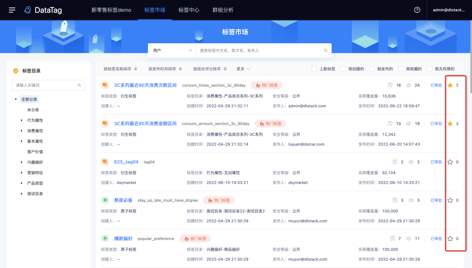
Task: Star the 熬夜必备 tag
Action: (x=450, y=200)
